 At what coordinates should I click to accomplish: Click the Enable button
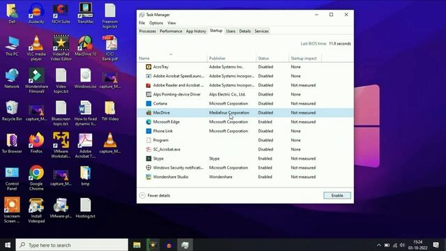[x=337, y=195]
